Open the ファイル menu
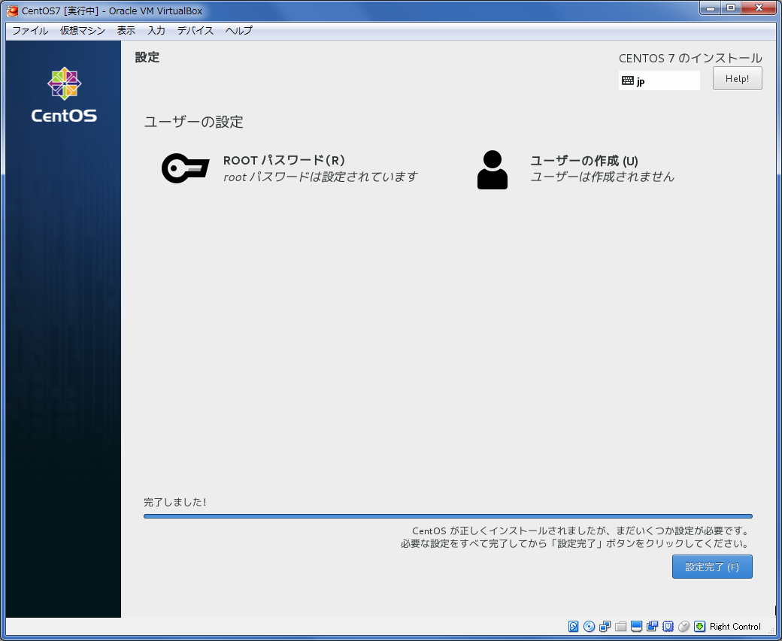Screen dimensions: 782x641 pyautogui.click(x=30, y=31)
